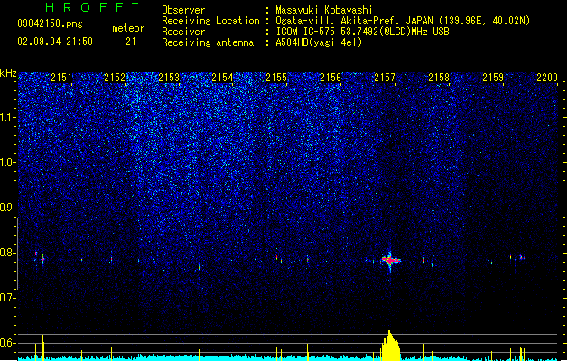Click the Receiving Location value text
This screenshot has height=361, width=568.
[x=403, y=21]
